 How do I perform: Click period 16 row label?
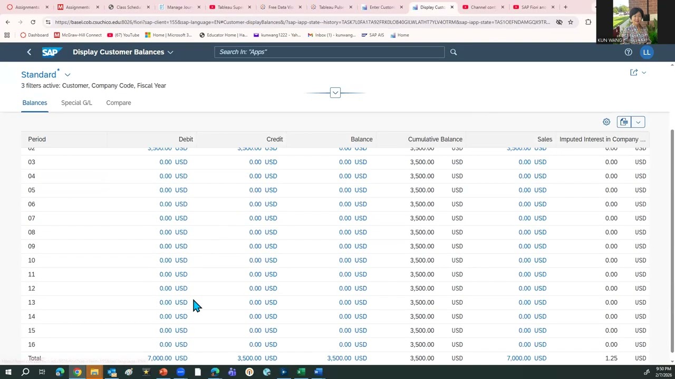(x=32, y=344)
